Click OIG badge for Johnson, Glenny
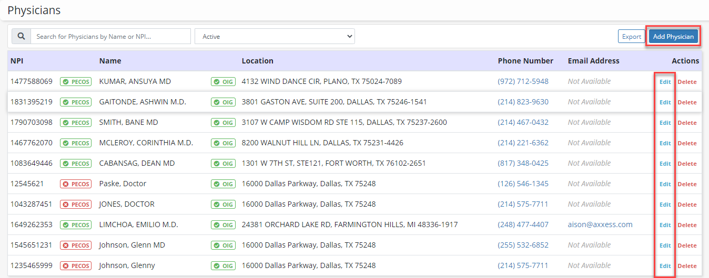 click(224, 266)
